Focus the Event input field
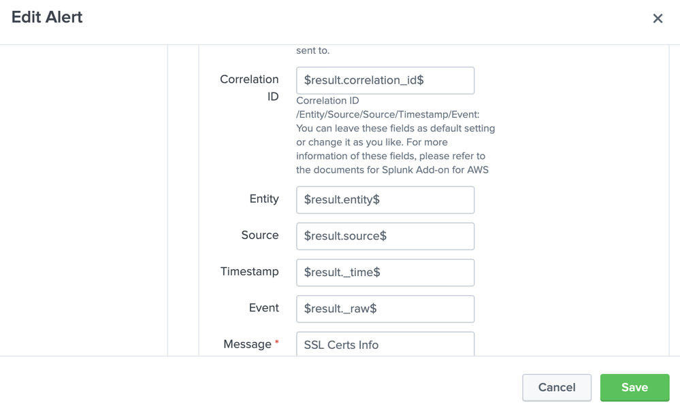The width and height of the screenshot is (680, 406). (385, 309)
